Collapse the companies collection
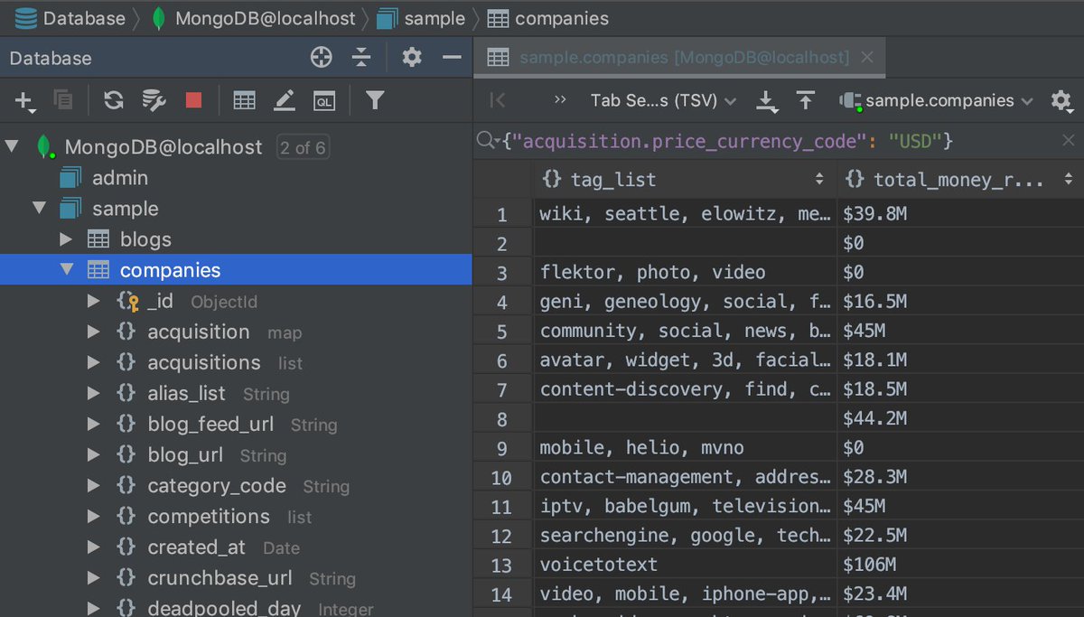Image resolution: width=1084 pixels, height=617 pixels. 66,269
